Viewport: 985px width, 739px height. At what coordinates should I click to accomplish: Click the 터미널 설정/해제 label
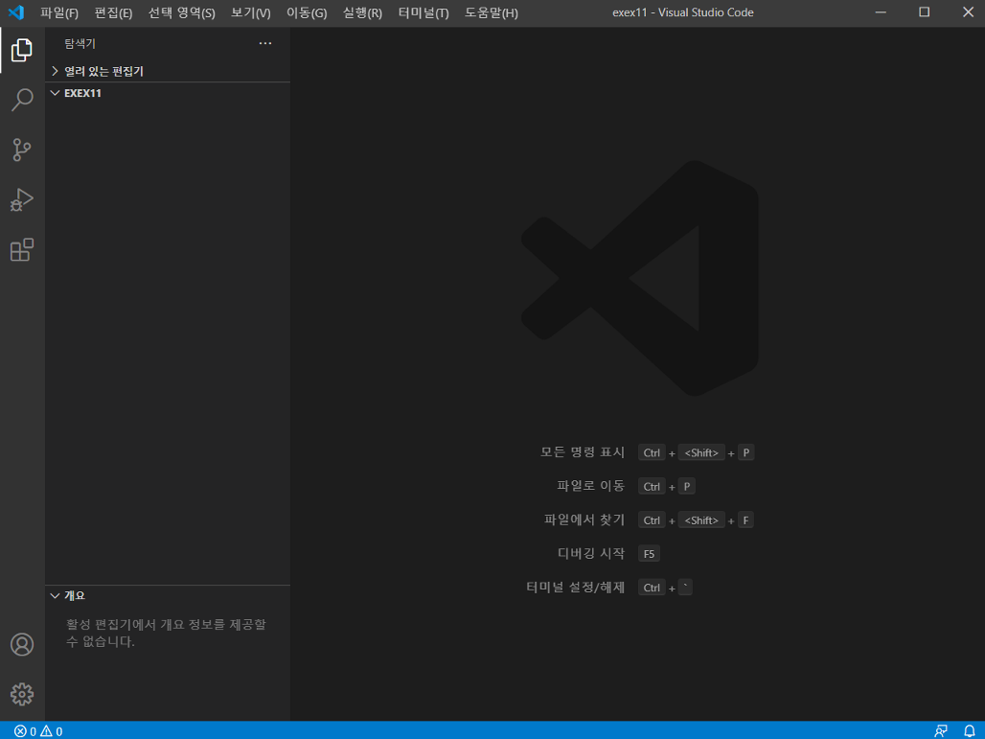point(576,588)
